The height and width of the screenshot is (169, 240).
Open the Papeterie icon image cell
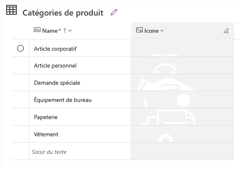[x=182, y=117]
